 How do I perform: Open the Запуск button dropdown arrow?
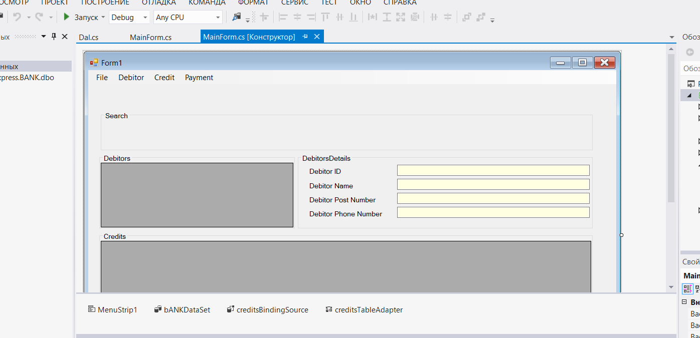[x=103, y=17]
